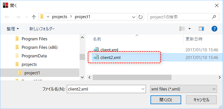Open the help question mark icon
Screen dimensions: 223x109
(214, 29)
